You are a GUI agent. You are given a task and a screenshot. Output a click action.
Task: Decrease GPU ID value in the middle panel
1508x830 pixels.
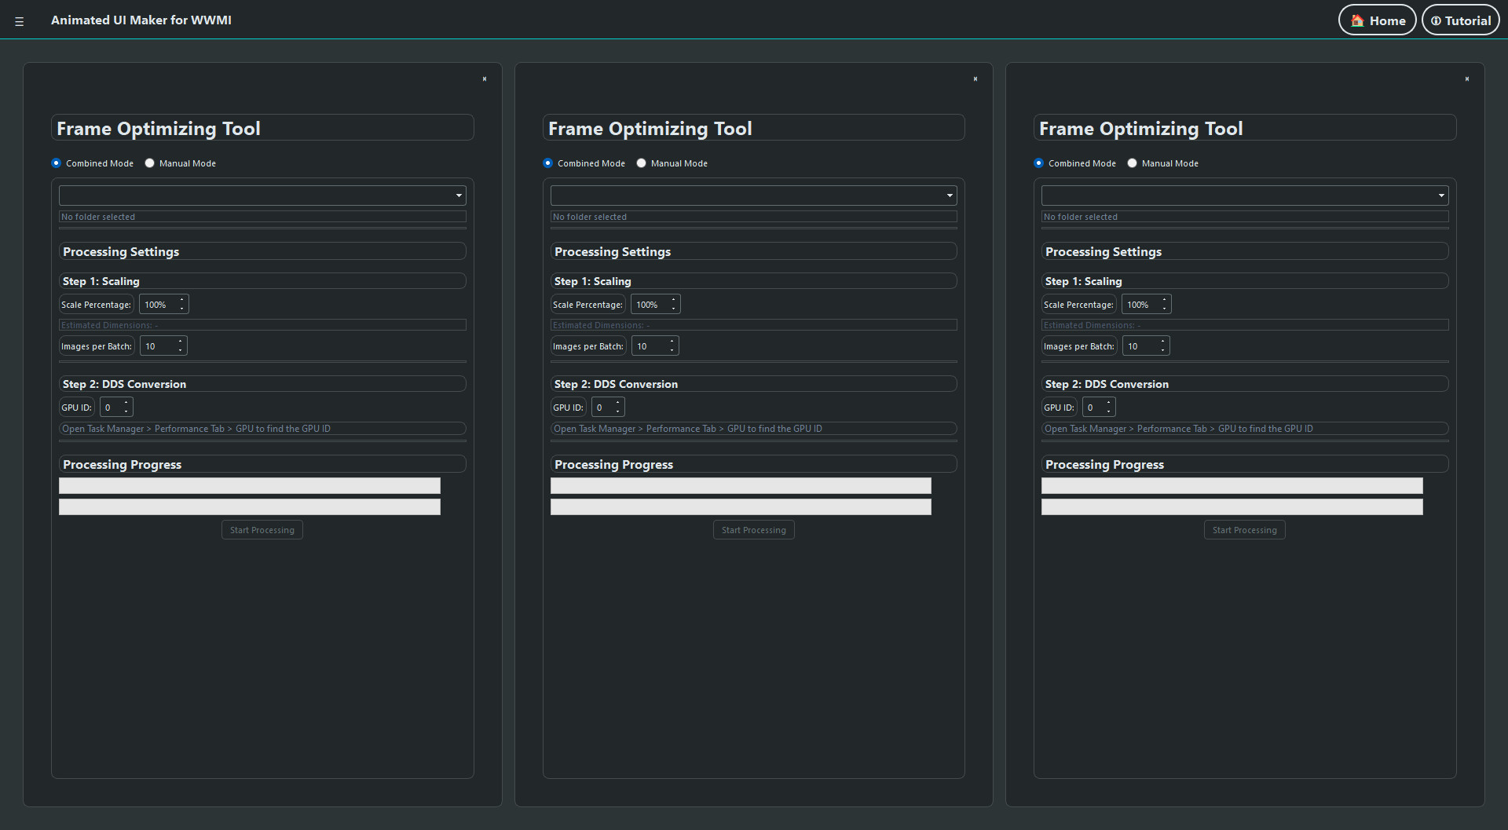click(x=618, y=411)
